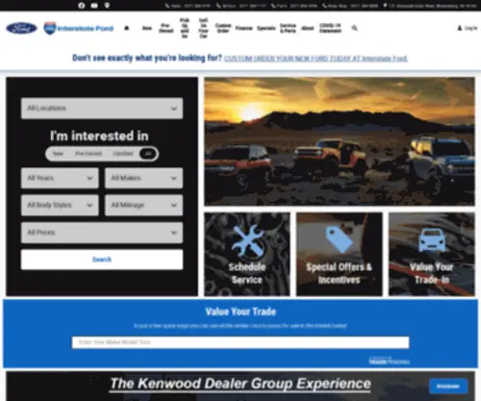Call the Sales phone number
Image resolution: width=481 pixels, height=401 pixels.
pos(188,6)
